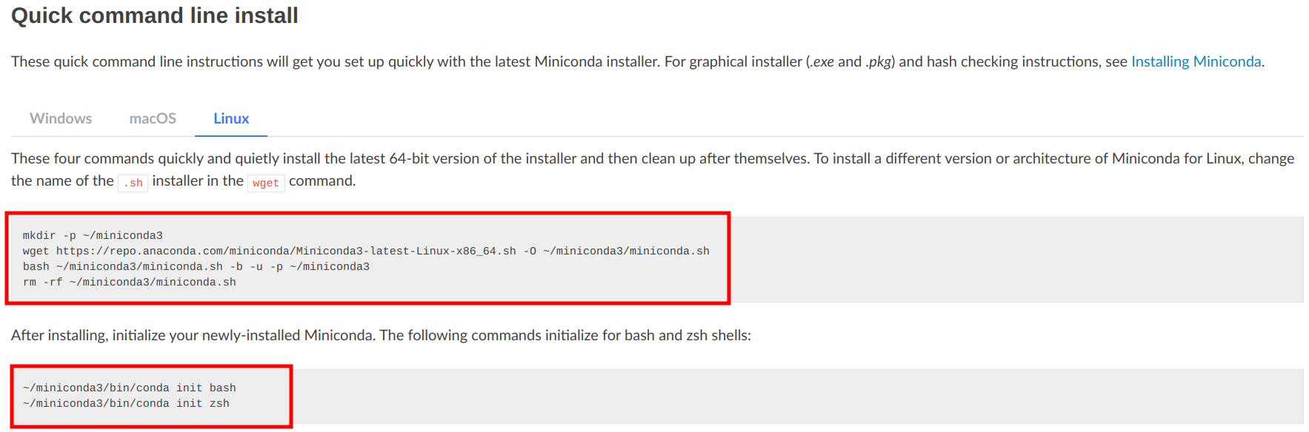The height and width of the screenshot is (432, 1309).
Task: Click the italic .exe text
Action: 822,61
